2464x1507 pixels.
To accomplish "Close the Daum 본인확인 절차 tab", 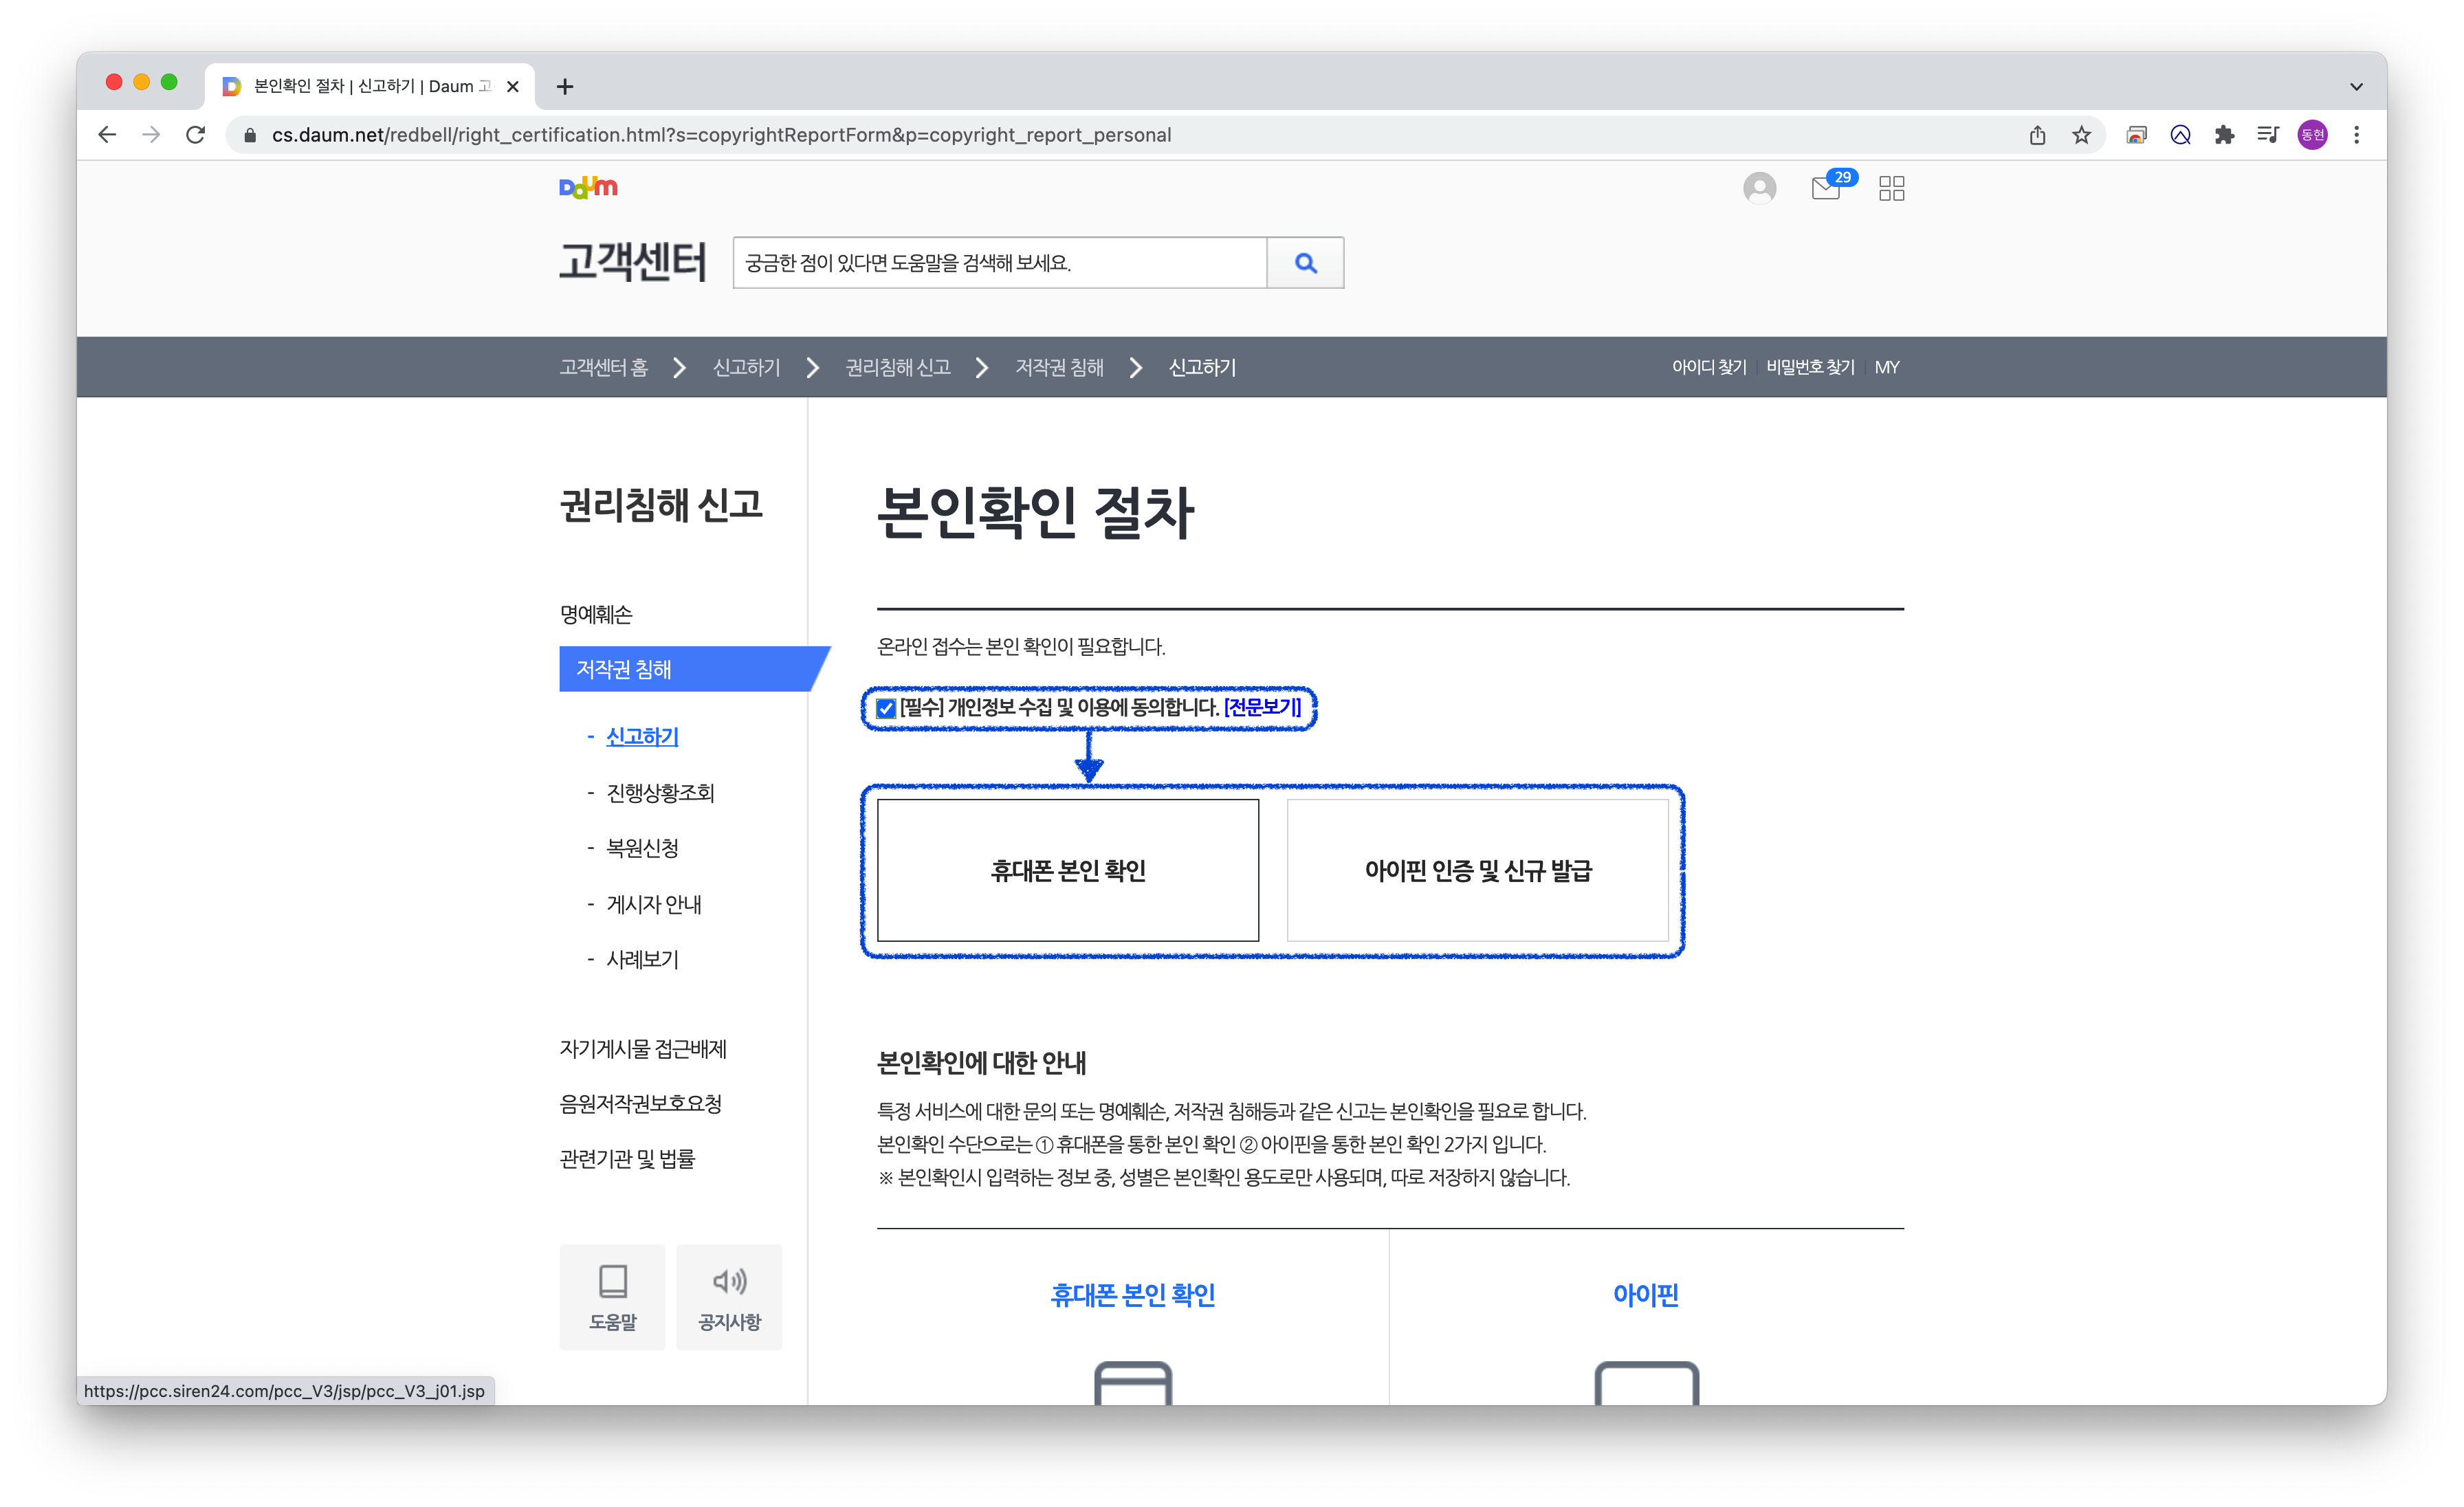I will tap(513, 87).
